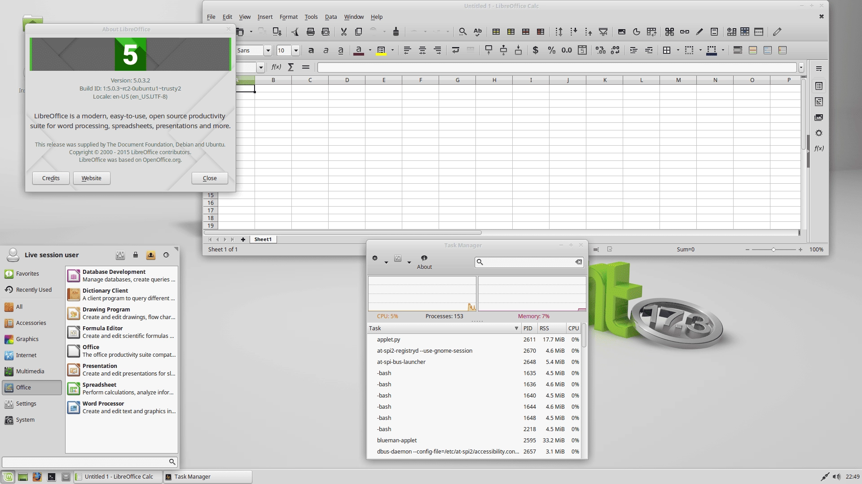The height and width of the screenshot is (484, 862).
Task: Open the Format menu
Action: [x=288, y=17]
